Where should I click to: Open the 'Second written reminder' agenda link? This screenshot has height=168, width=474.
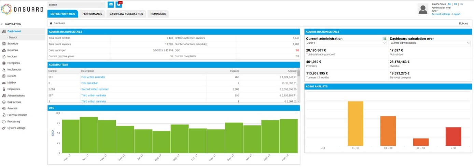(95, 89)
